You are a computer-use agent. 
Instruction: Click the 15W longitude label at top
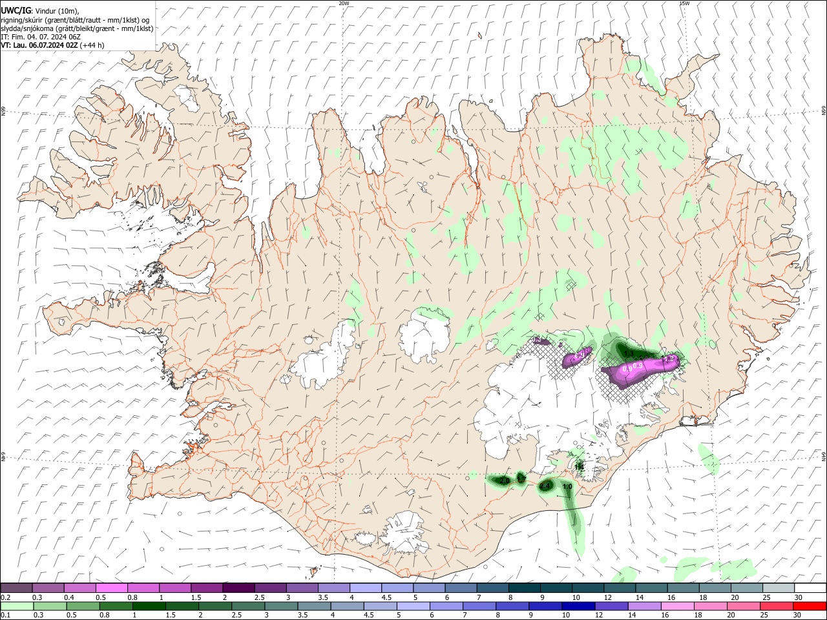pos(684,3)
